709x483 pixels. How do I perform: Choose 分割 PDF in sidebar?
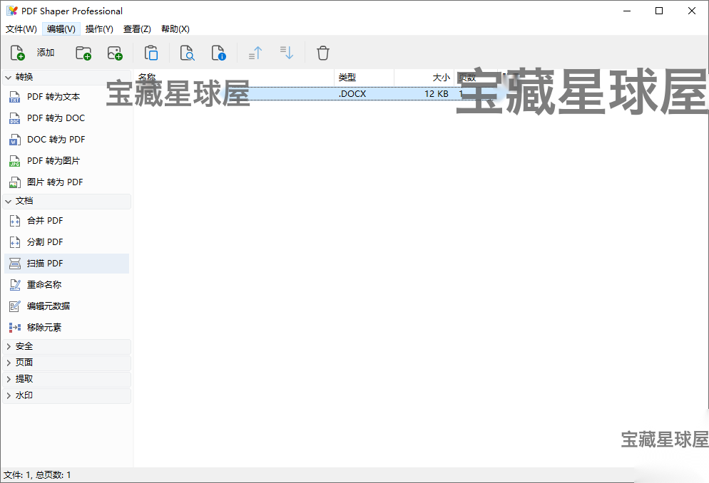click(66, 242)
